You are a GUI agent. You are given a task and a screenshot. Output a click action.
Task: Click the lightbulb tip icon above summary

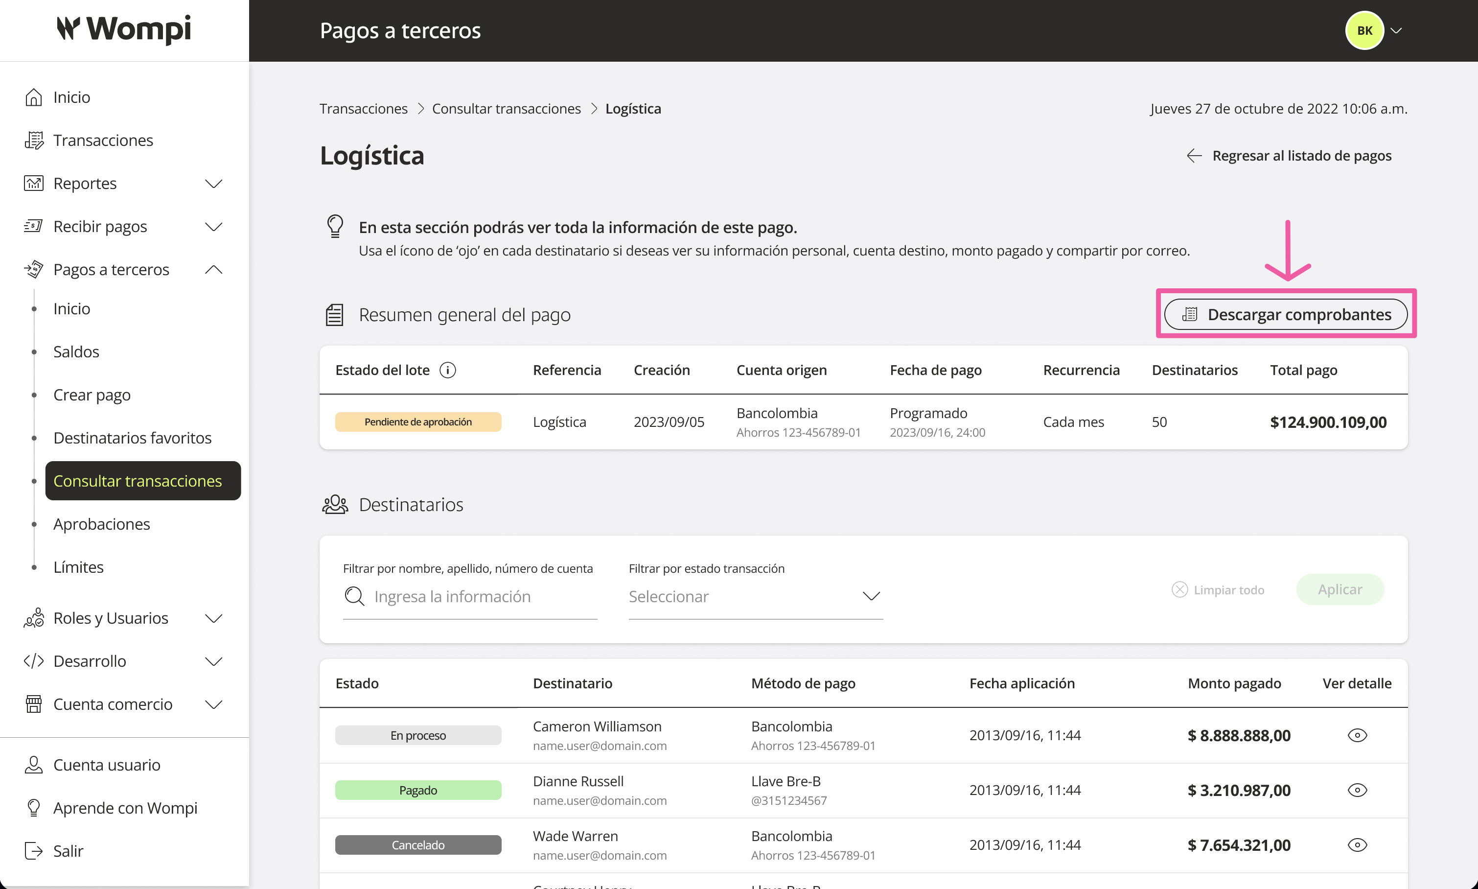click(335, 227)
